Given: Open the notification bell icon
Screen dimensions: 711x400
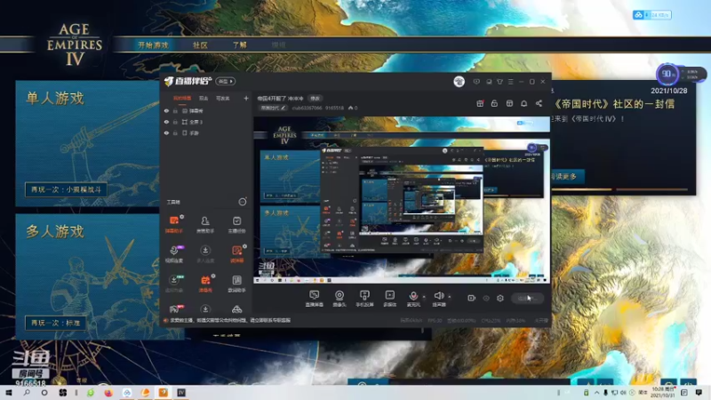Looking at the screenshot, I should [523, 103].
